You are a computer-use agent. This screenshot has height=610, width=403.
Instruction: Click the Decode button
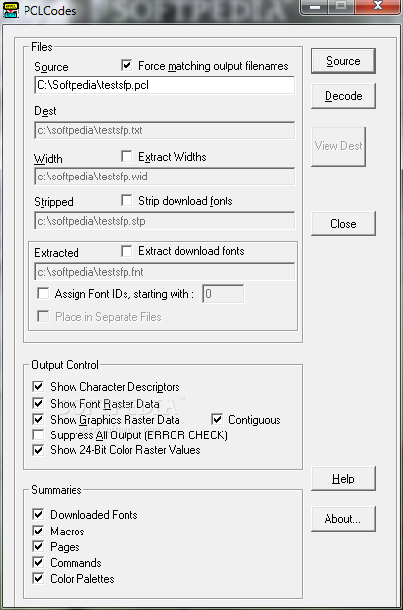(343, 96)
